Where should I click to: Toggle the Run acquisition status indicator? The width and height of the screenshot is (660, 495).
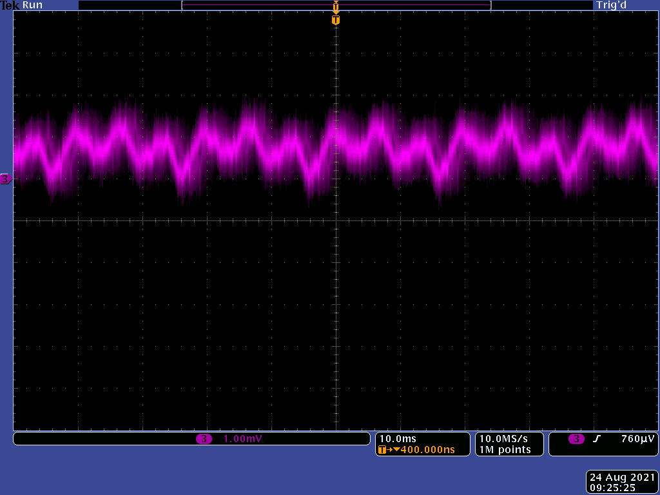tap(32, 5)
